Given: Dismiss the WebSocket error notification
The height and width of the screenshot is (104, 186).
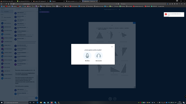Looking at the screenshot, I should (183, 13).
